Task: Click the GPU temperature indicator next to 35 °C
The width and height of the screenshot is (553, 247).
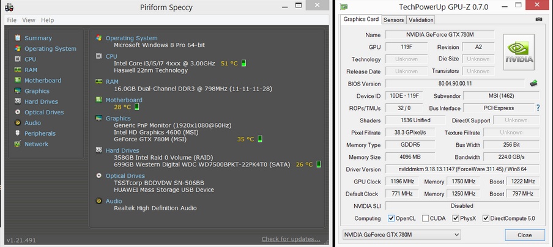Action: [260, 139]
